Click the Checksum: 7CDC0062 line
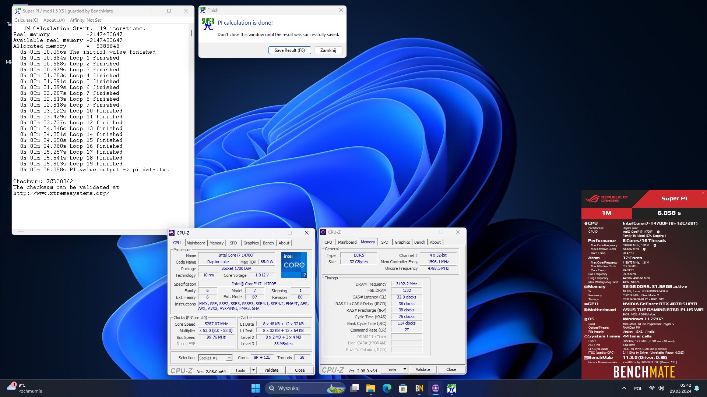Screen dimensions: 707x397 [x=43, y=182]
